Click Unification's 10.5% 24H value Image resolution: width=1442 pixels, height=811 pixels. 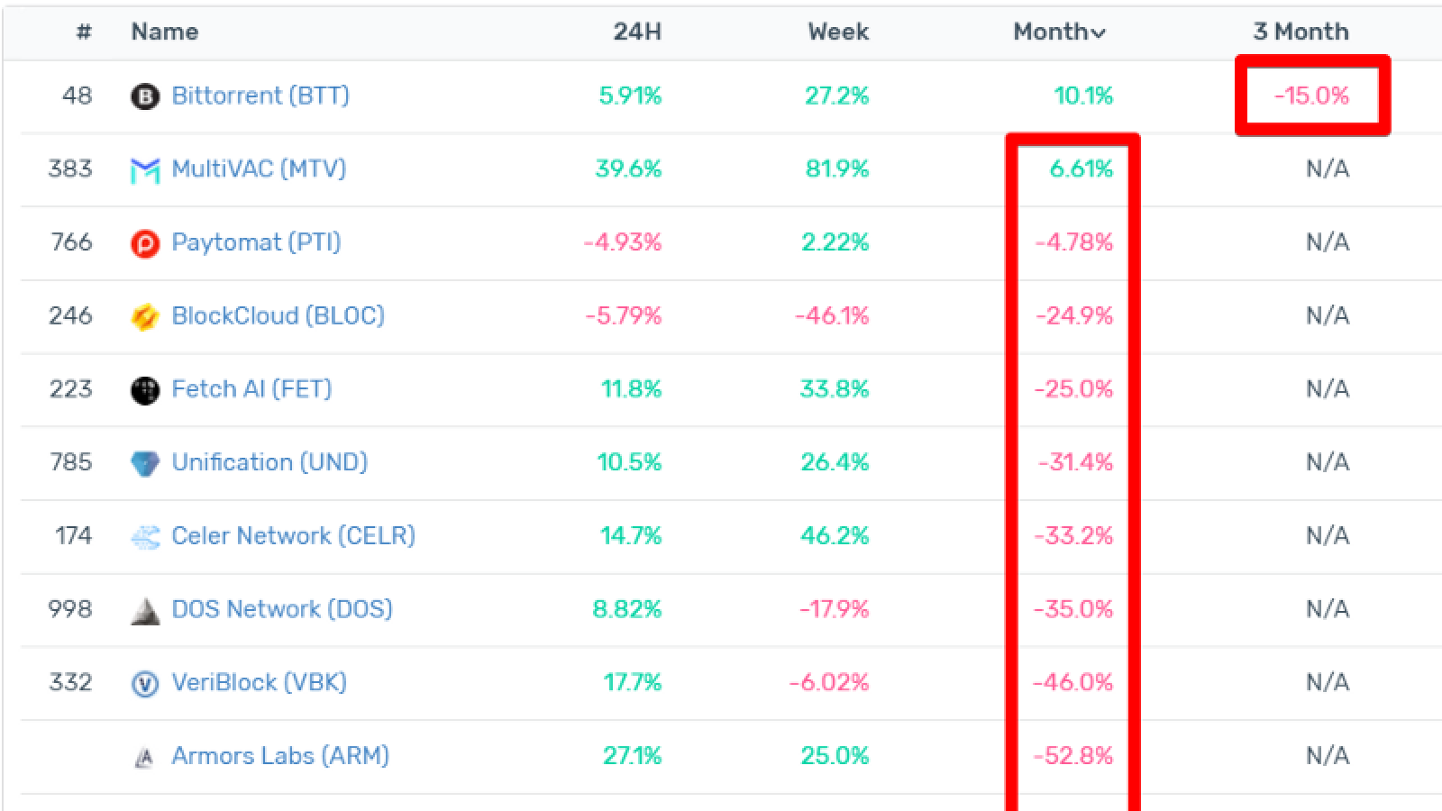click(629, 462)
